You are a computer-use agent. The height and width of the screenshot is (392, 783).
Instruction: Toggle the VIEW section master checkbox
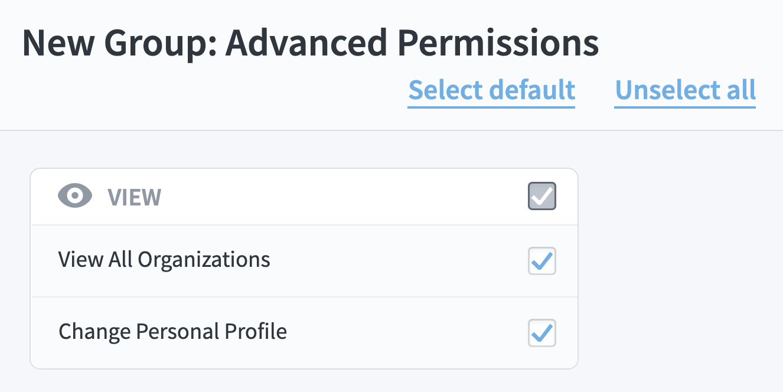542,197
